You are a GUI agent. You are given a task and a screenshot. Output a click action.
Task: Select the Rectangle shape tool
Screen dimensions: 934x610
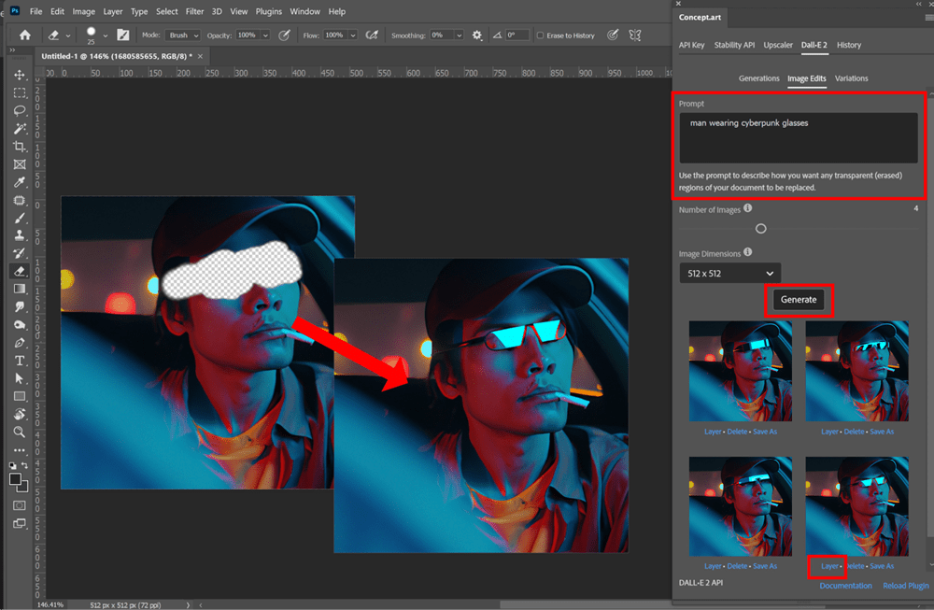20,396
